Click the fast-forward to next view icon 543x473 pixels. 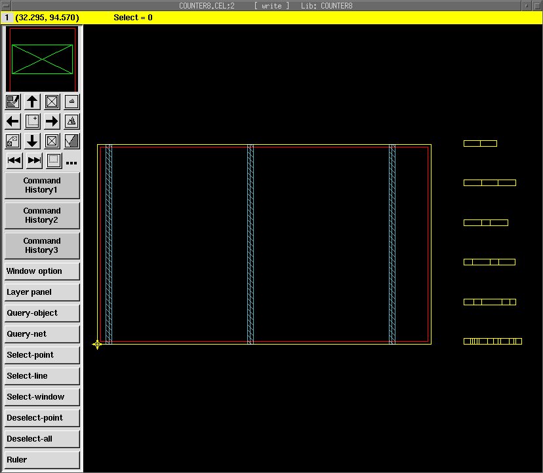point(34,161)
